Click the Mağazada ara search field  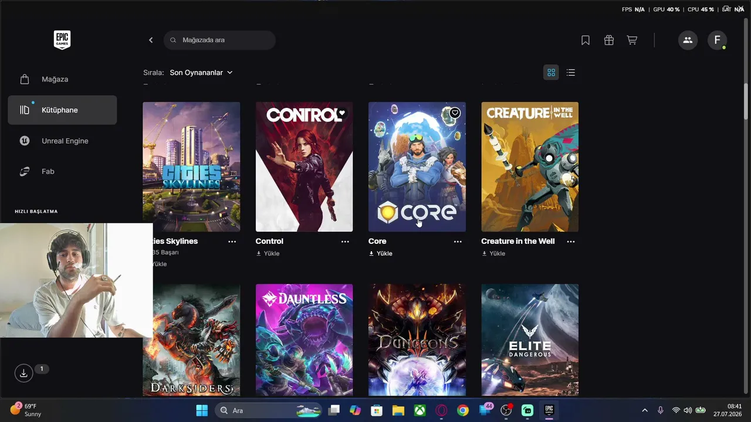pos(219,40)
